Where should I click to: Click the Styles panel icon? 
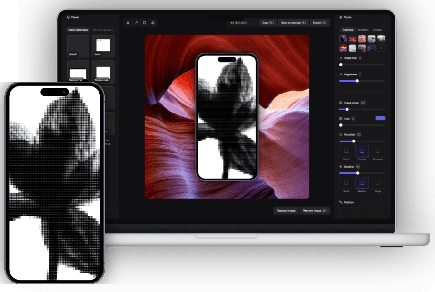(341, 17)
